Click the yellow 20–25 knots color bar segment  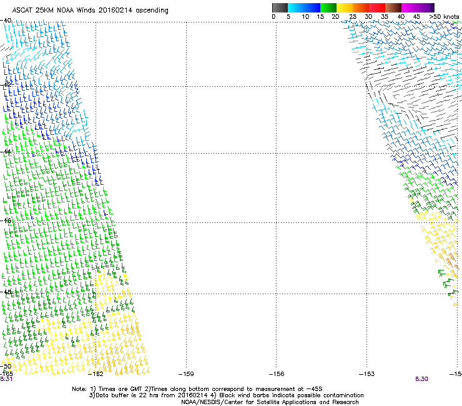pyautogui.click(x=345, y=7)
